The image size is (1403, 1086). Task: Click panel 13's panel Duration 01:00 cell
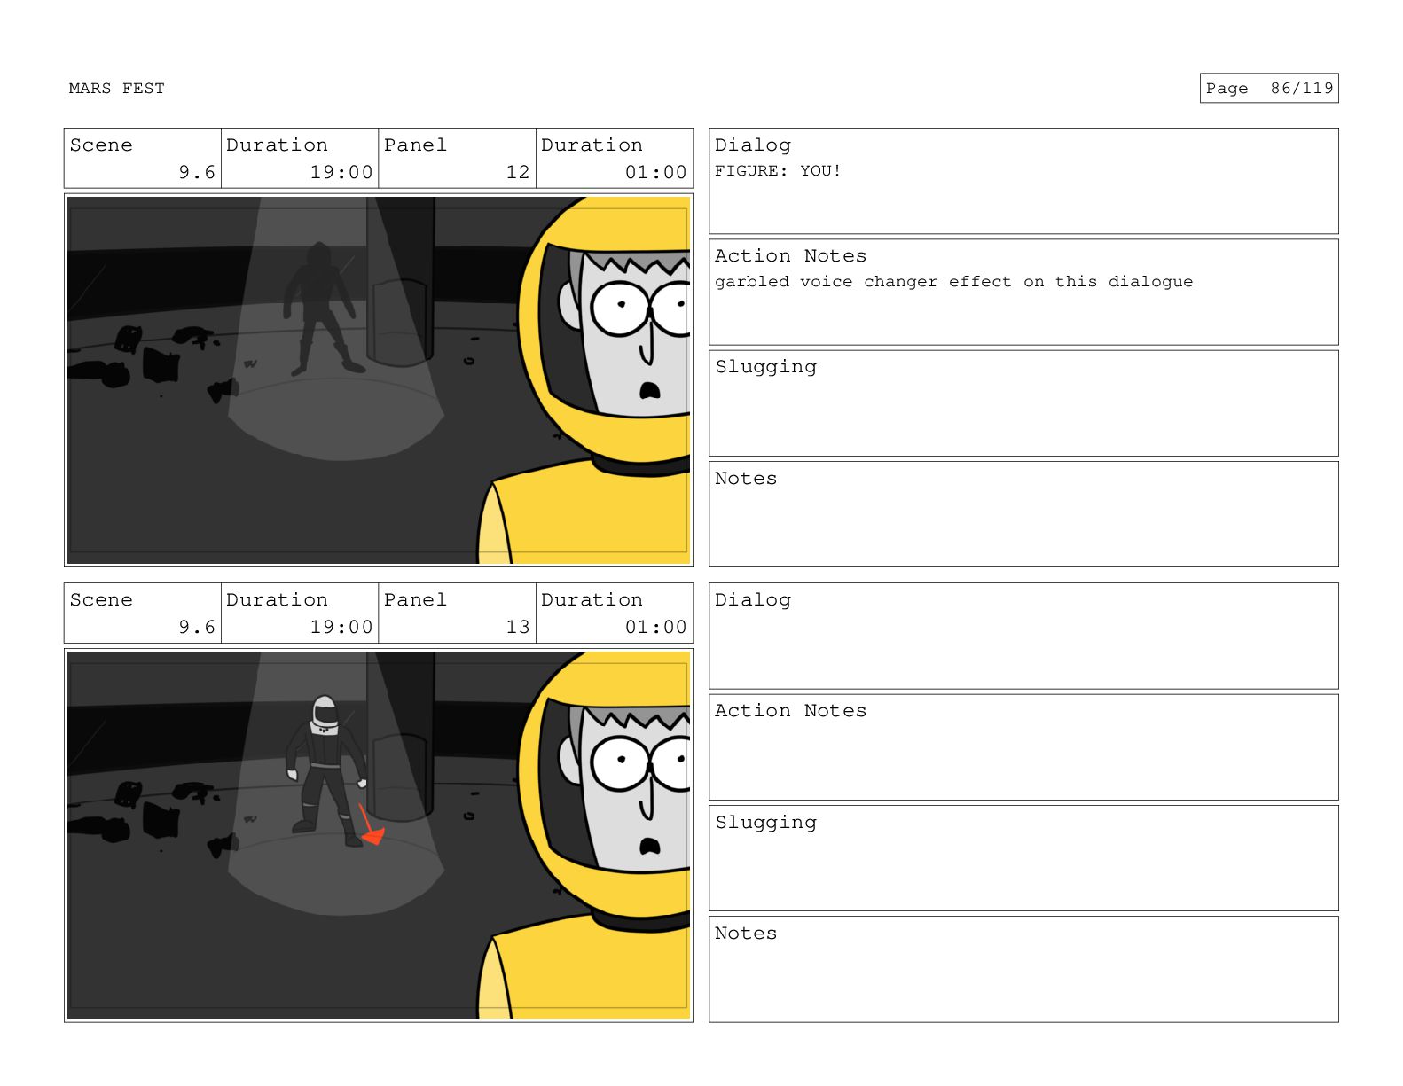pyautogui.click(x=615, y=613)
